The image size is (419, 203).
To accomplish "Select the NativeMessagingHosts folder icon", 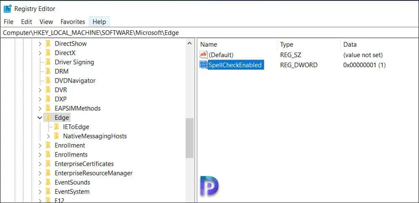I will coord(56,136).
